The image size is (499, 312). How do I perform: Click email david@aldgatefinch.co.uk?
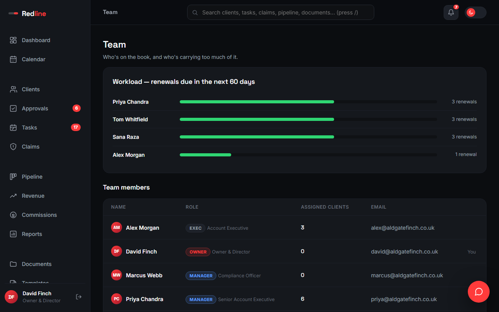pos(405,252)
